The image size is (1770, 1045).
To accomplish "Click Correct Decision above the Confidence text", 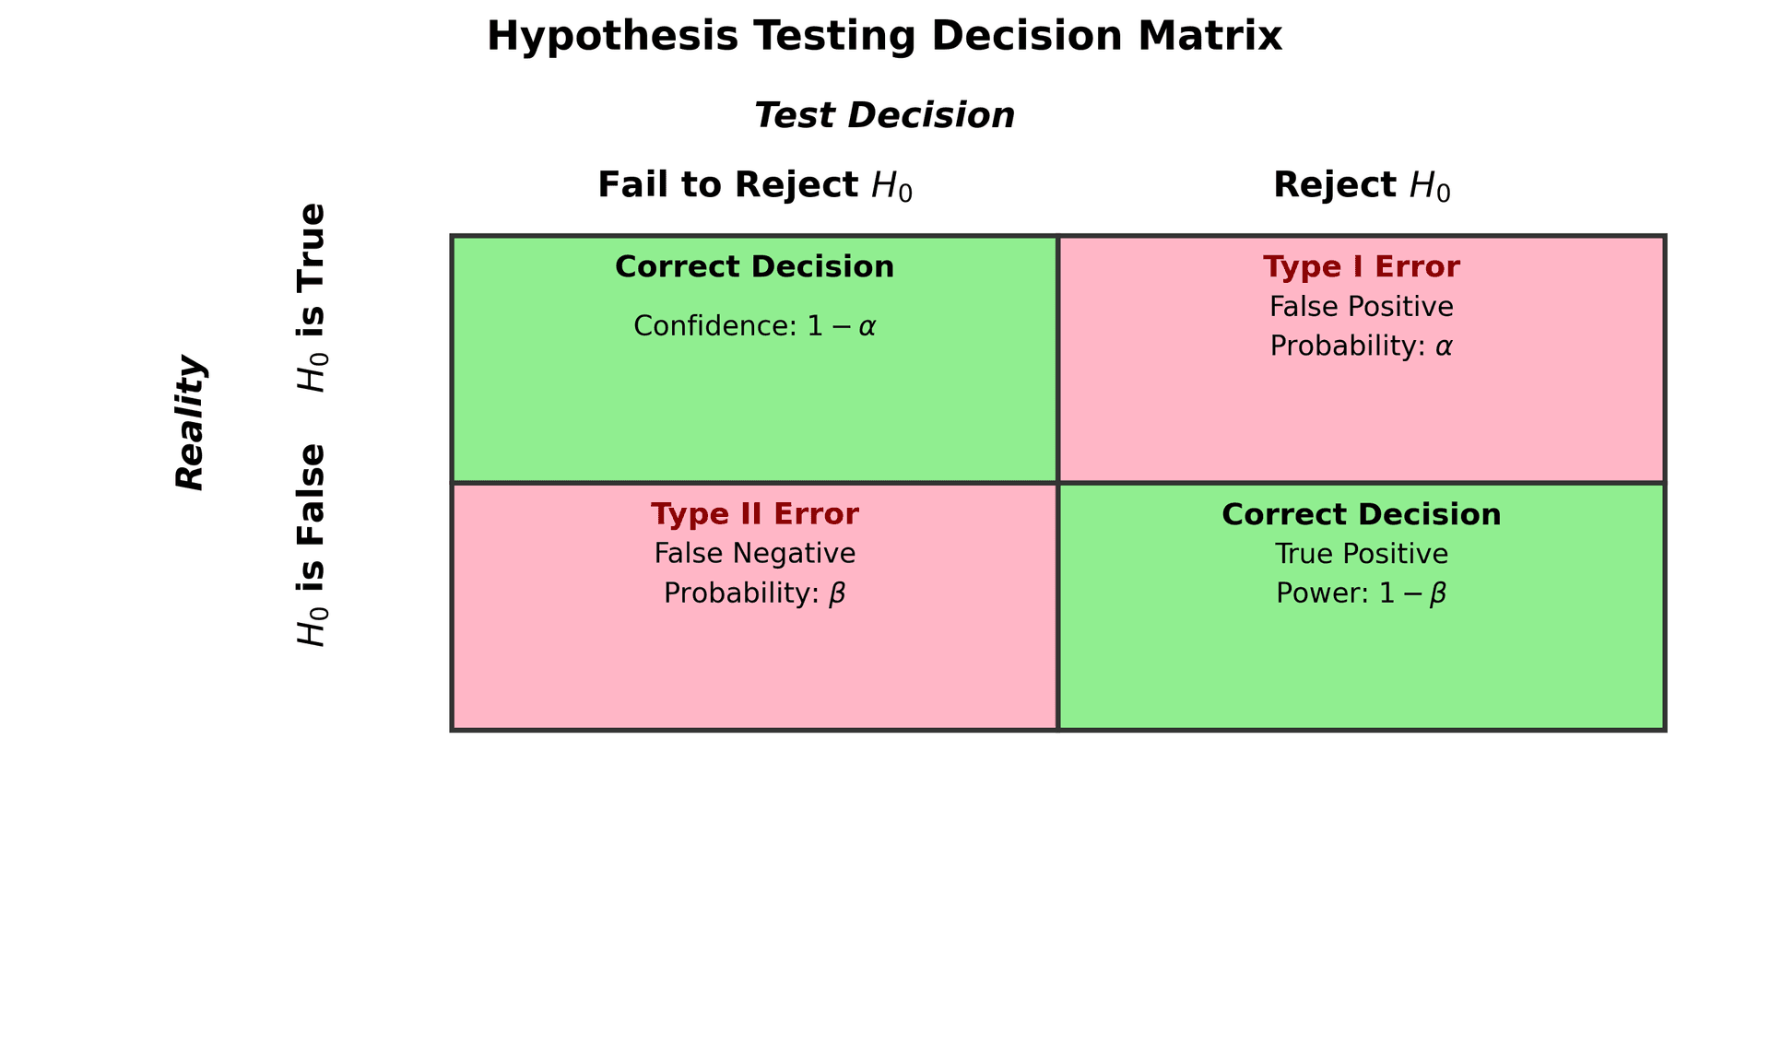I will [x=754, y=267].
